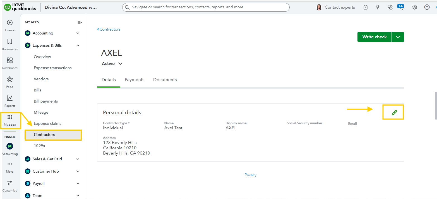Screen dimensions: 437x199
Task: Switch to the Payments tab
Action: 134,80
